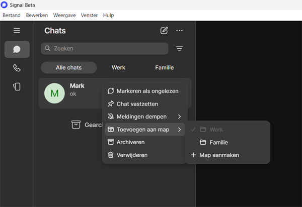Click the compose new chat pencil icon

164,31
